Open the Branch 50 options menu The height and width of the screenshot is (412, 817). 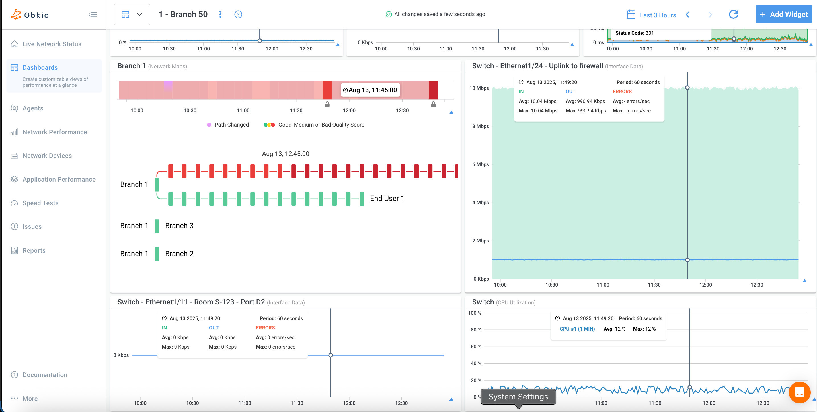tap(220, 14)
